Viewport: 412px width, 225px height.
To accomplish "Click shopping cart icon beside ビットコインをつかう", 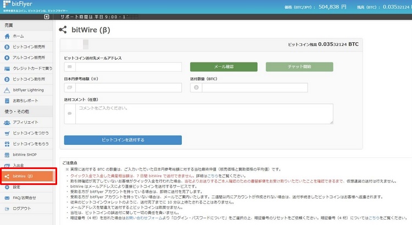I will 7,133.
